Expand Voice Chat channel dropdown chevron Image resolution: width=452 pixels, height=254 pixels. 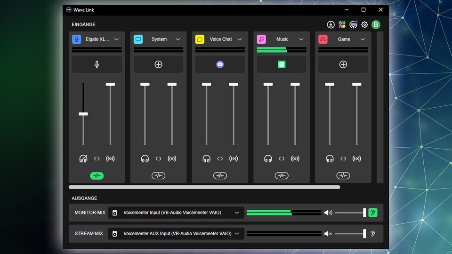(x=240, y=39)
